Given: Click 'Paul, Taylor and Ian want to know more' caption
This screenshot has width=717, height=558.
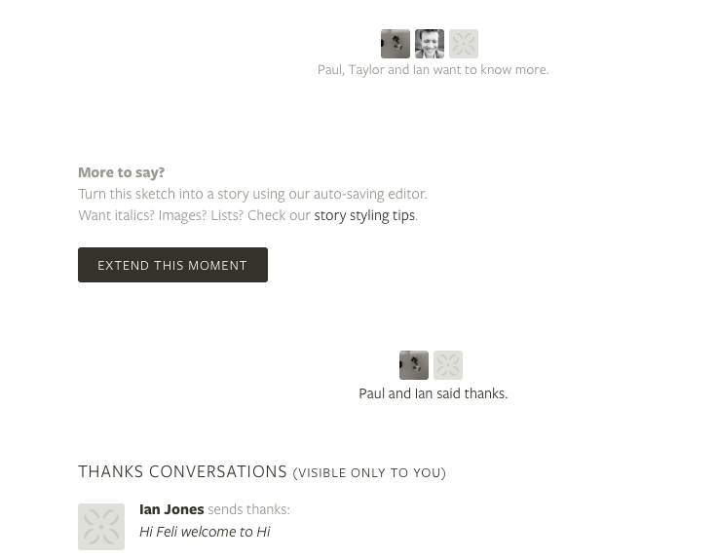Looking at the screenshot, I should coord(434,70).
